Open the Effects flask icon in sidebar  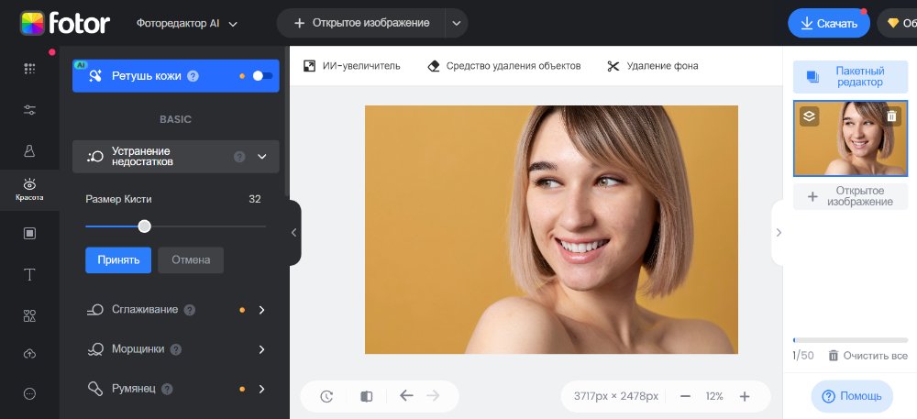pos(30,150)
